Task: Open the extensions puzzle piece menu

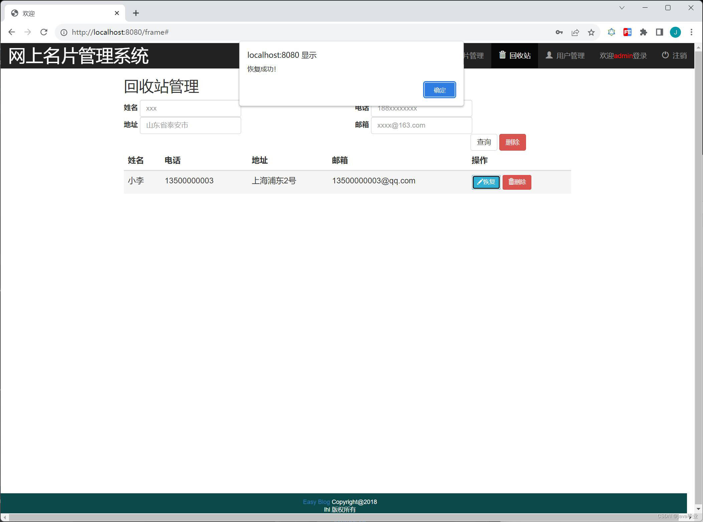Action: pos(644,32)
